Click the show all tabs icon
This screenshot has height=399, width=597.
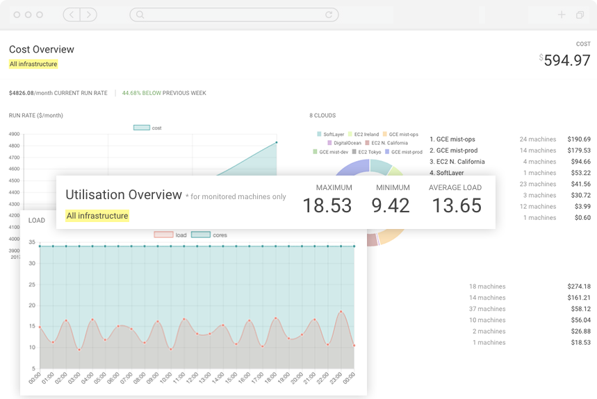580,15
